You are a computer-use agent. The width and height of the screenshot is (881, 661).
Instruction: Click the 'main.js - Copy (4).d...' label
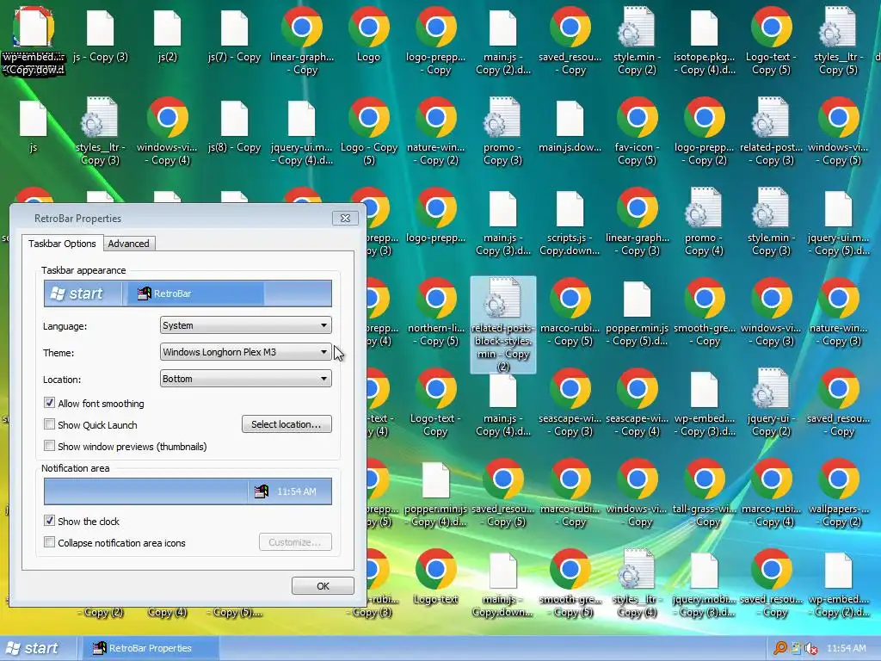(x=502, y=424)
